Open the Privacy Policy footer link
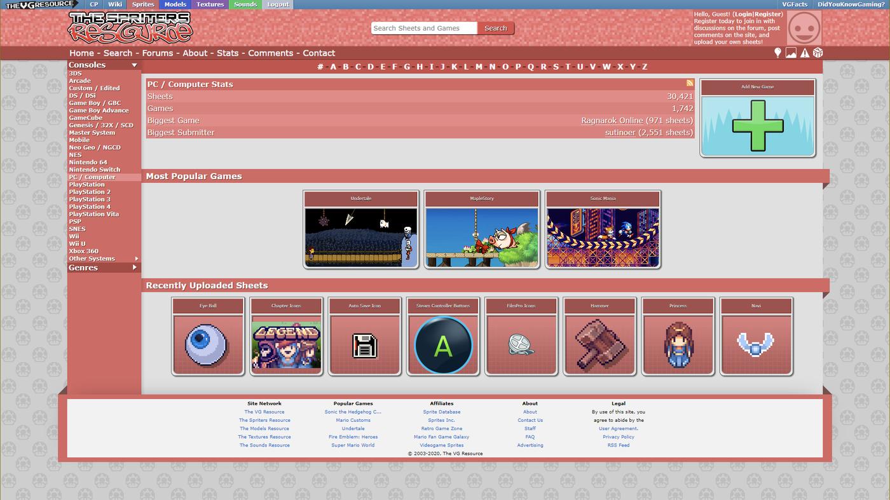This screenshot has height=500, width=890. click(x=619, y=437)
